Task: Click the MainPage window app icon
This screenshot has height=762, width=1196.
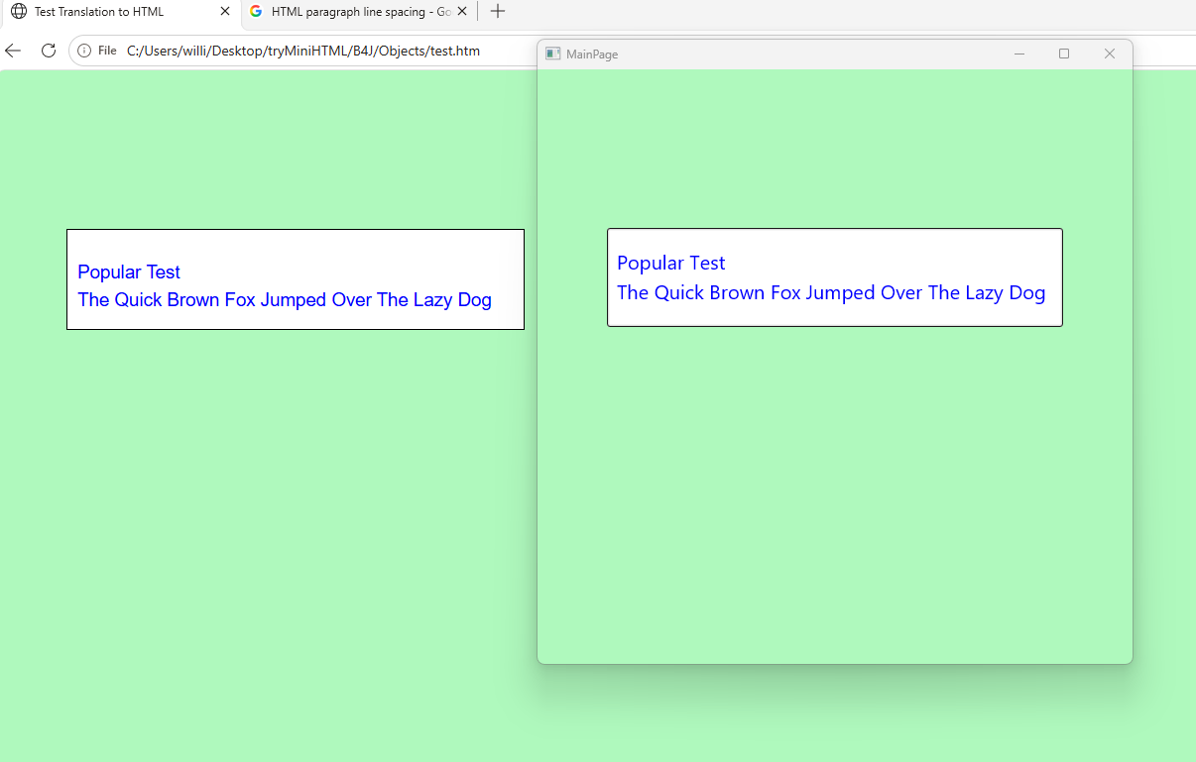Action: point(553,54)
